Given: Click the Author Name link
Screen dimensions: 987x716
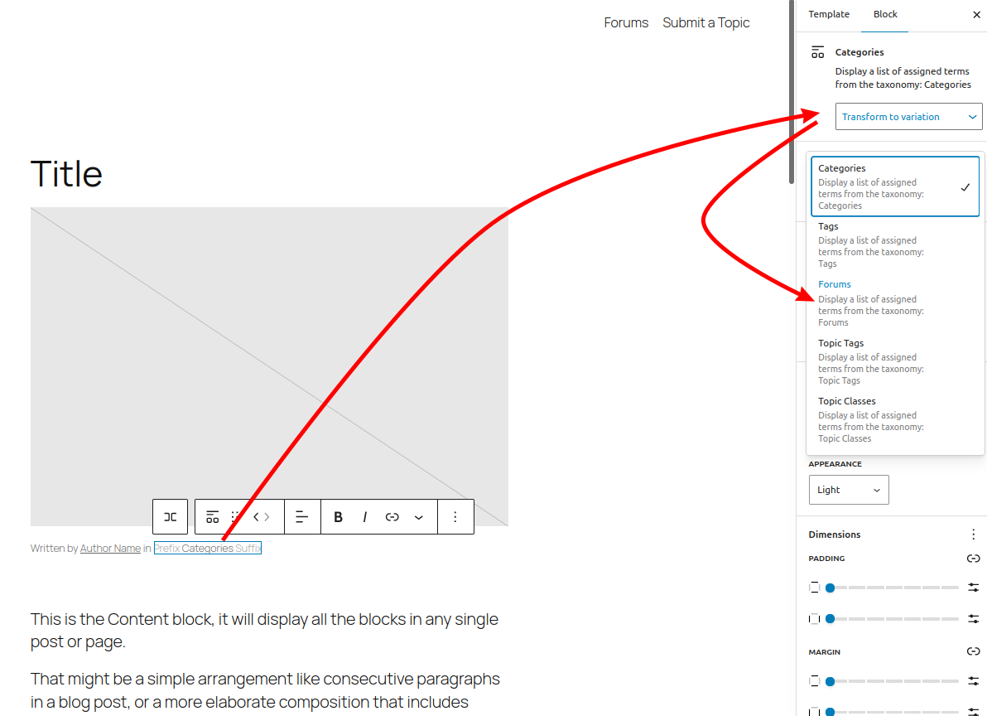Looking at the screenshot, I should click(x=110, y=549).
